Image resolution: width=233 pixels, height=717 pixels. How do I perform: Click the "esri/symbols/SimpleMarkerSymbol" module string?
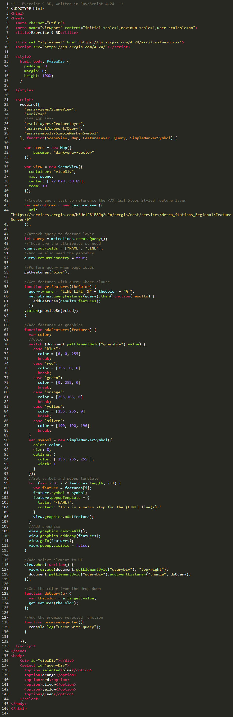pos(61,133)
